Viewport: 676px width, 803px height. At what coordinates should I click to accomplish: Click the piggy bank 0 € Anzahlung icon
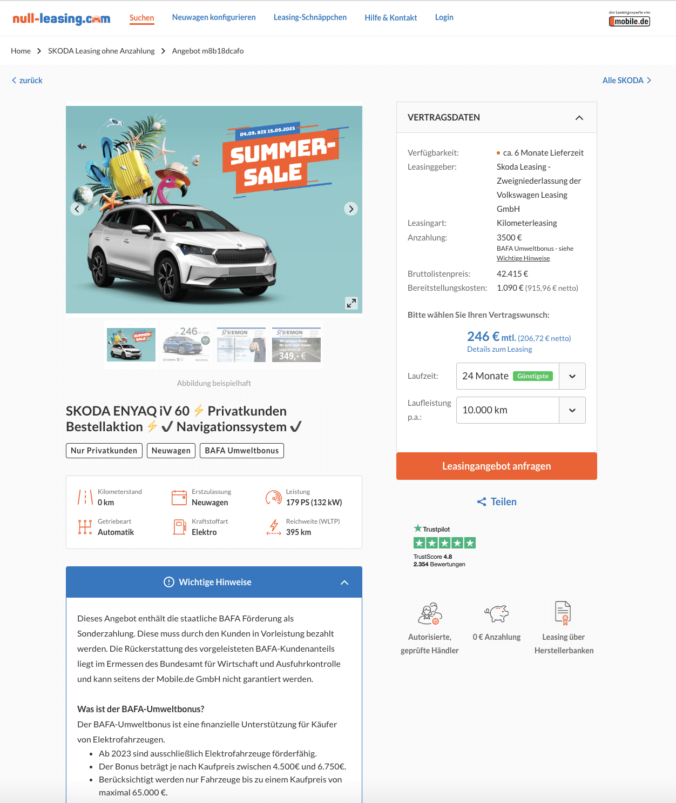coord(496,613)
